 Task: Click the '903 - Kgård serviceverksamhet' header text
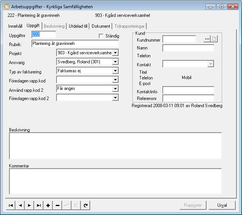coord(123,15)
